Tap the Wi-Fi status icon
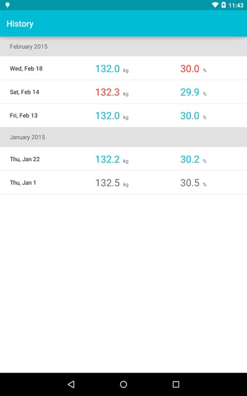 click(x=215, y=5)
